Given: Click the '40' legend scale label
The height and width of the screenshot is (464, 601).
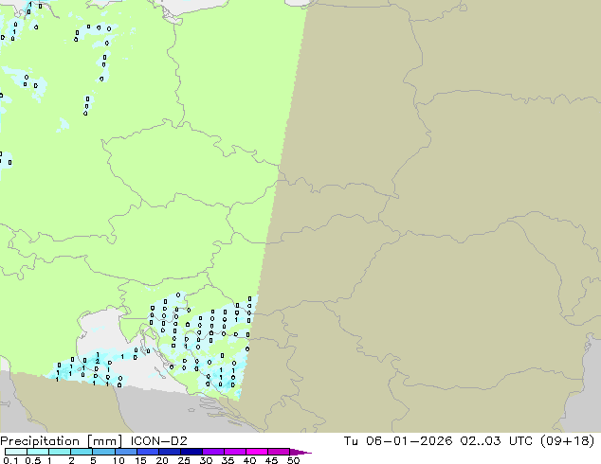Looking at the screenshot, I should pos(249,460).
